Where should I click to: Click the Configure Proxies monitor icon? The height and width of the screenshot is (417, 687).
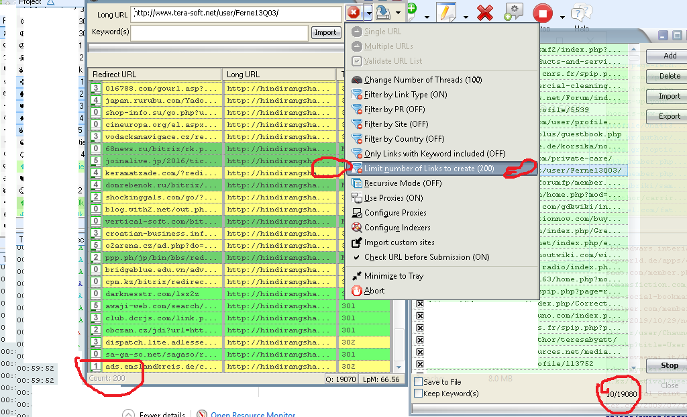tap(357, 213)
